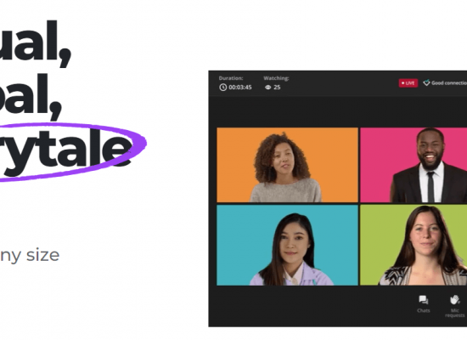Click the Watching label text
Image resolution: width=467 pixels, height=340 pixels.
(x=276, y=78)
